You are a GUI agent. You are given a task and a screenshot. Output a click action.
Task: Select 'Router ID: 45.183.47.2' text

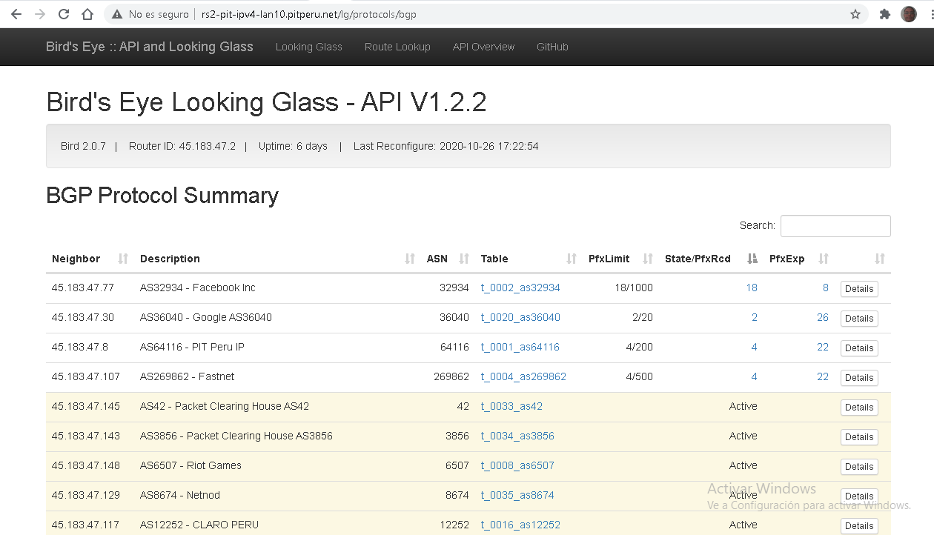click(x=182, y=146)
